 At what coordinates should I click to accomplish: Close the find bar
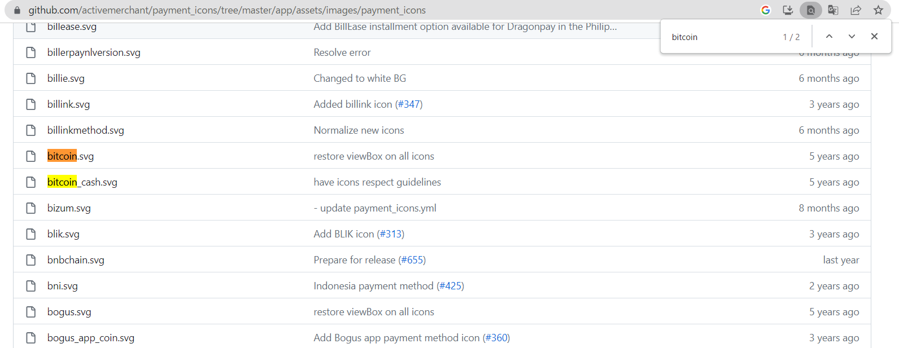[874, 37]
